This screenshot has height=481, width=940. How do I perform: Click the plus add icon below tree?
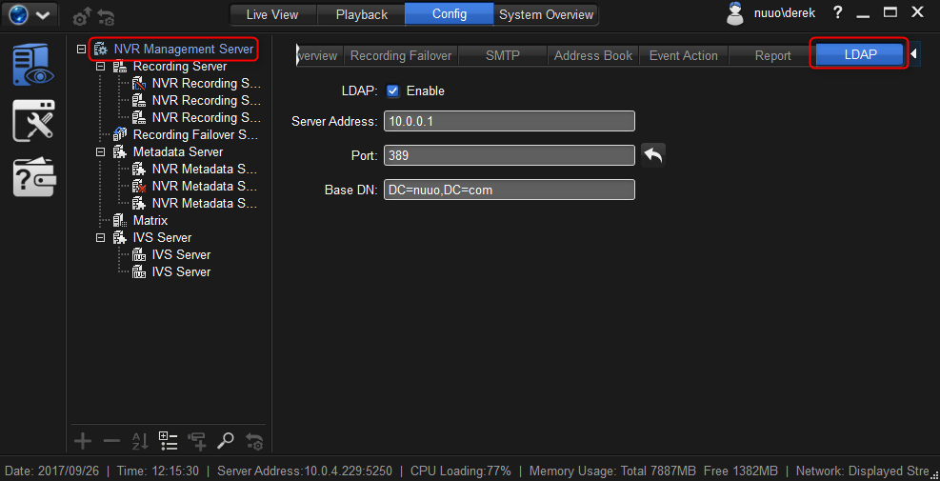coord(83,440)
